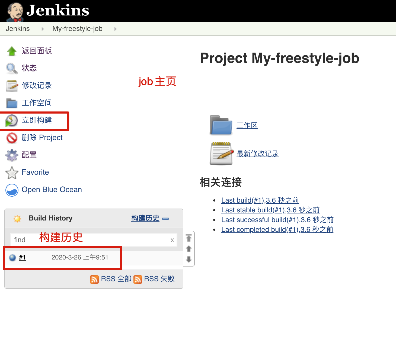
Task: Click the red 删除 Project icon
Action: pos(12,138)
